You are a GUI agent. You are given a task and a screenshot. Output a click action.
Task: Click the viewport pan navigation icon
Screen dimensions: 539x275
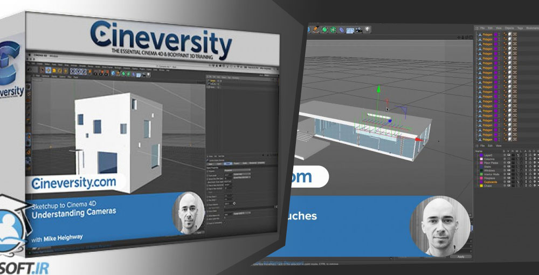coord(459,37)
